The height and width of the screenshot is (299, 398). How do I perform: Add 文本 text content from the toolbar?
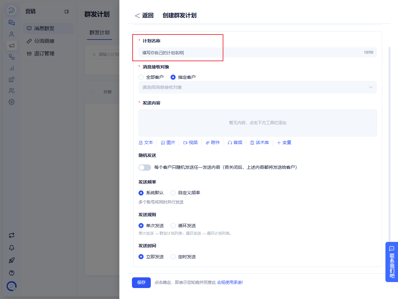pyautogui.click(x=146, y=142)
